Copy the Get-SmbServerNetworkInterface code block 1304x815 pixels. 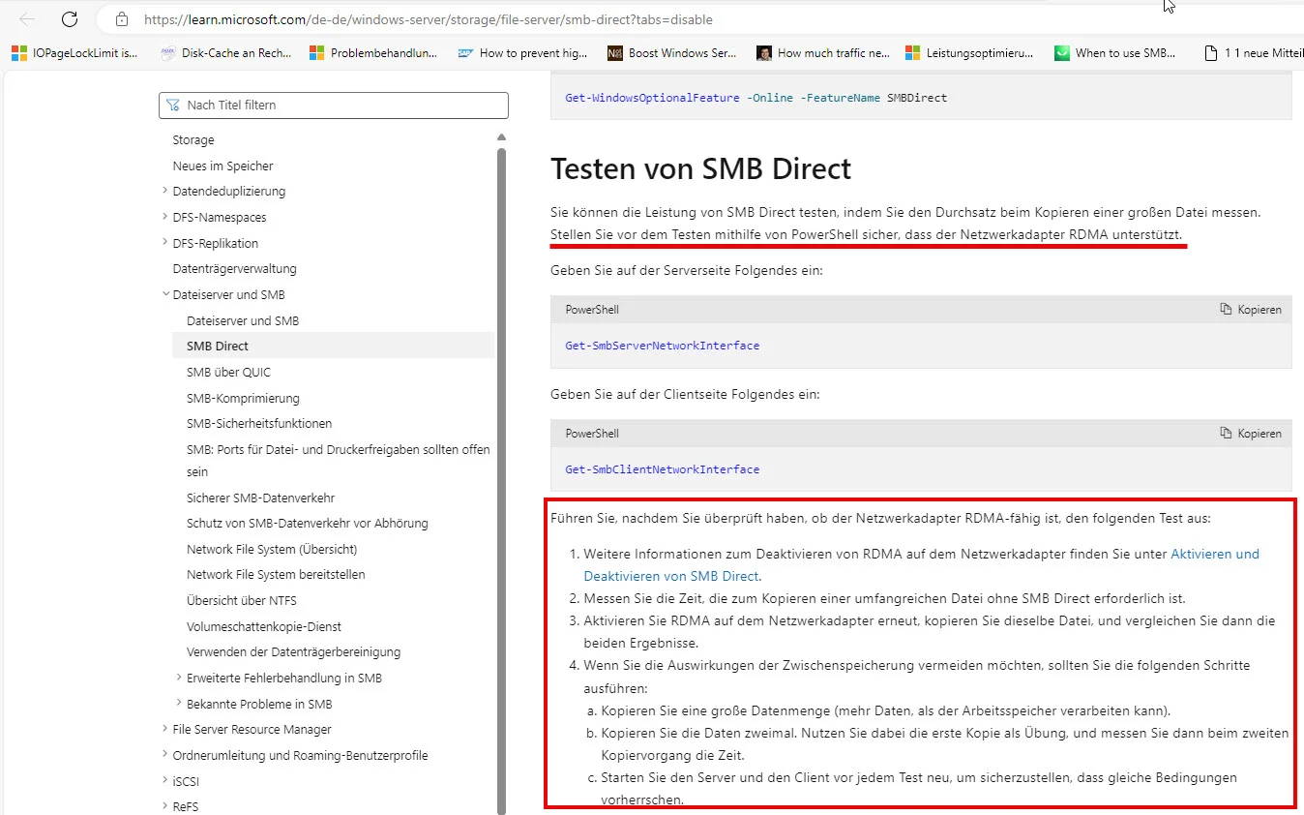[x=1251, y=310]
